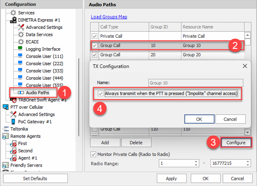Select the TRBOnet Swift Agent #1 icon
The width and height of the screenshot is (257, 186).
point(13,100)
